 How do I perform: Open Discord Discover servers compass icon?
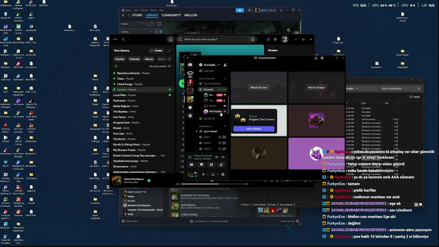click(x=190, y=116)
